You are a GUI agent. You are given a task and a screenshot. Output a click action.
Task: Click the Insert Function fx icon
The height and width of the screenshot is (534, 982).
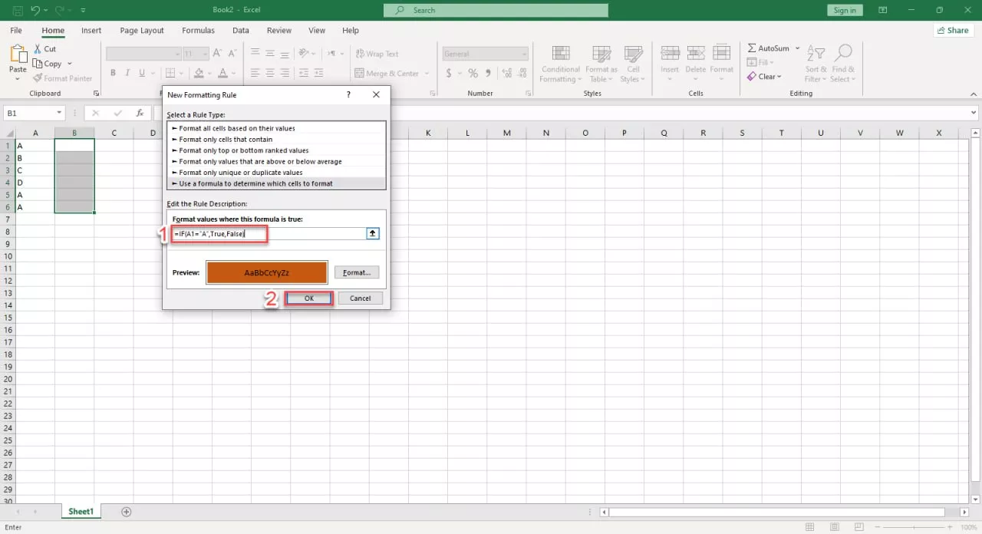(140, 113)
